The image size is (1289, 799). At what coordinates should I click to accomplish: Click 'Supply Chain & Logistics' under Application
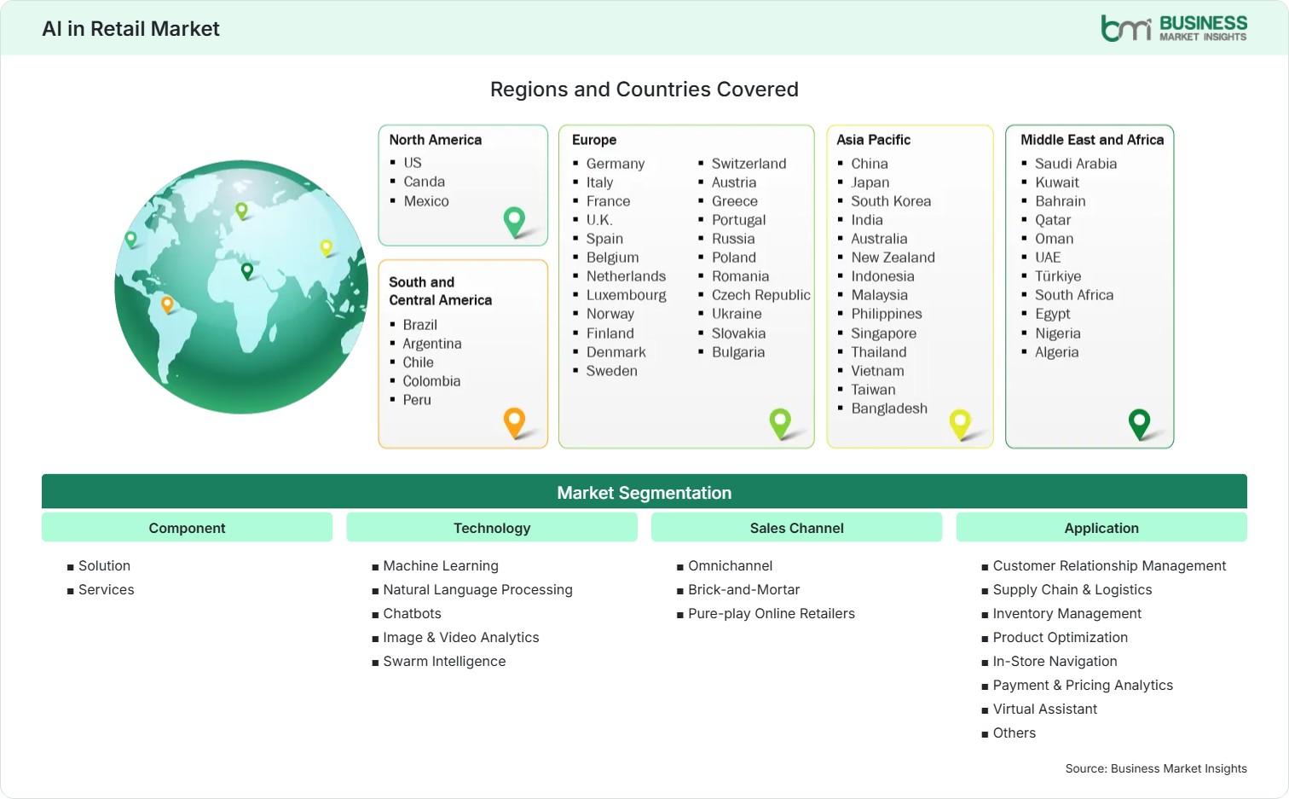tap(1072, 589)
